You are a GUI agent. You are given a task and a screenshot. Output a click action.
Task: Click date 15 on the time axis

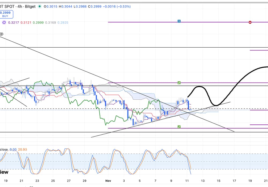[218, 181]
